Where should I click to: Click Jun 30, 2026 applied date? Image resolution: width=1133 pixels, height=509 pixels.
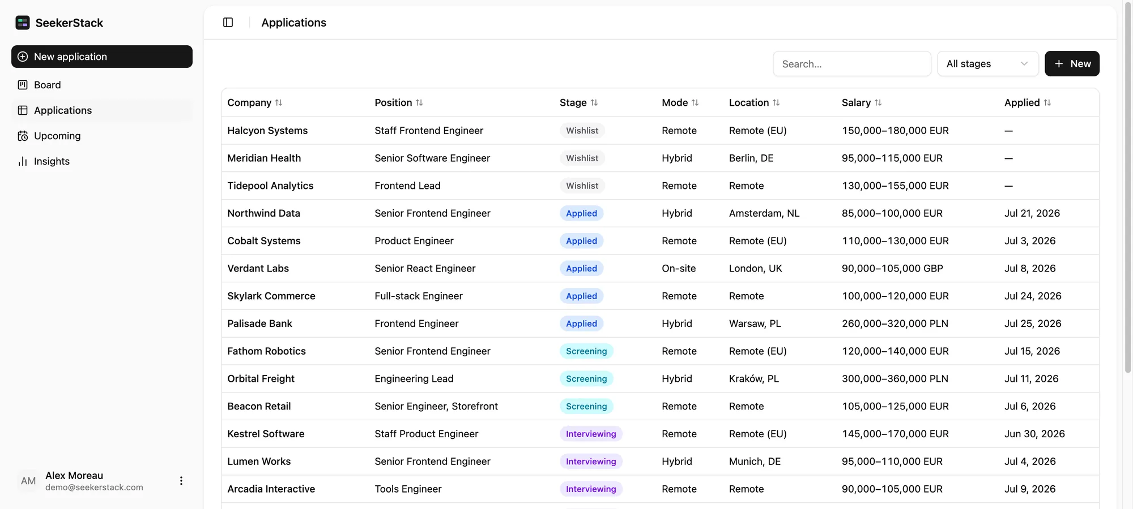(1034, 434)
